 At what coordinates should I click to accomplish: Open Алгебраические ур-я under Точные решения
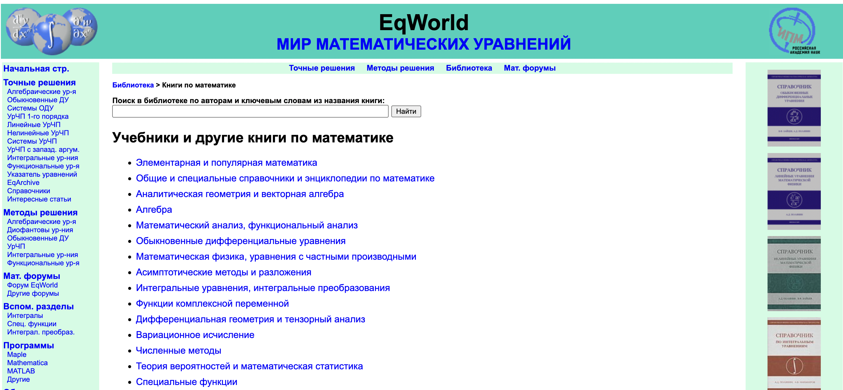[x=41, y=92]
